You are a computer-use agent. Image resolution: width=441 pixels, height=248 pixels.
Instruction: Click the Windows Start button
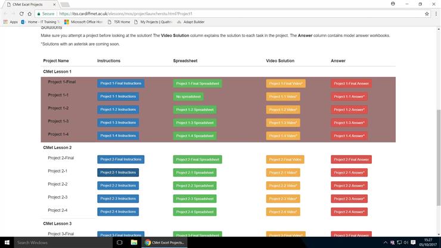click(7, 243)
